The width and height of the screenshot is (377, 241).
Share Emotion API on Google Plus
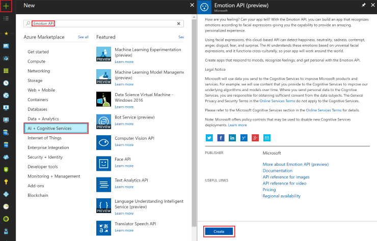click(x=255, y=138)
